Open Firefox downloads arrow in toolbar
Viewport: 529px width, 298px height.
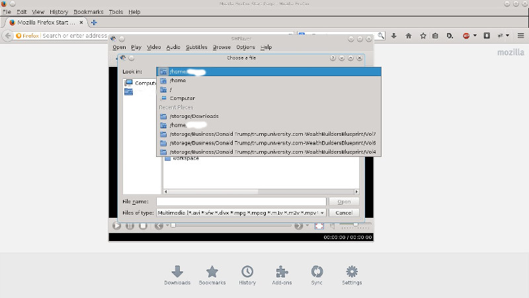[393, 36]
